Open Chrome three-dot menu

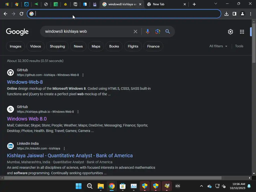pyautogui.click(x=250, y=14)
